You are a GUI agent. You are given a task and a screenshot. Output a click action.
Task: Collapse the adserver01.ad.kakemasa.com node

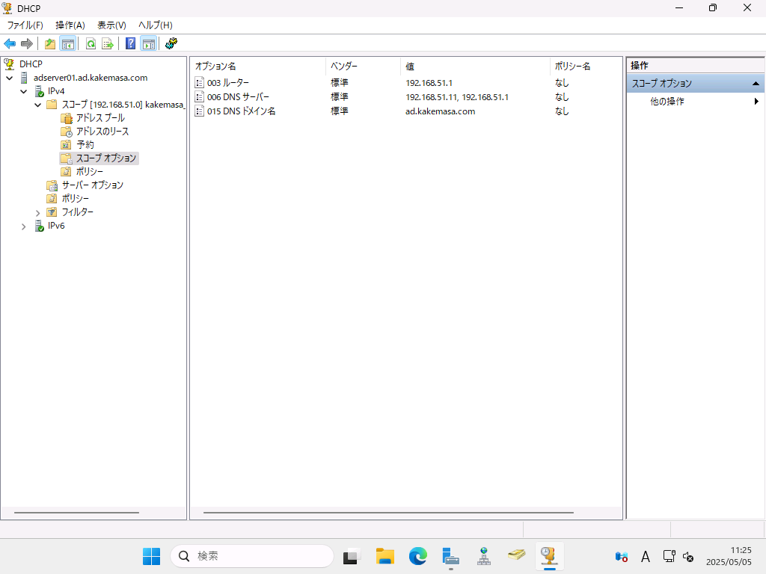[x=10, y=78]
